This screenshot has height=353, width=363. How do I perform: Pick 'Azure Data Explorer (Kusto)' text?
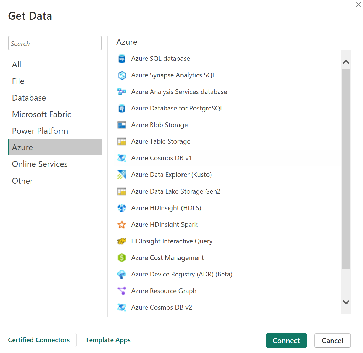tap(171, 175)
